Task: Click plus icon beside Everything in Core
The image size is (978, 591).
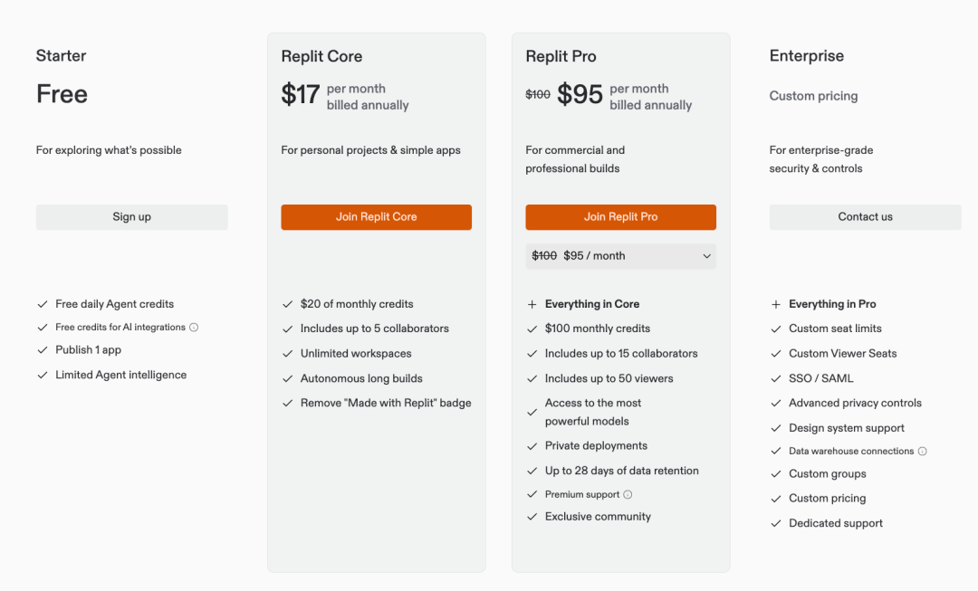Action: click(532, 305)
